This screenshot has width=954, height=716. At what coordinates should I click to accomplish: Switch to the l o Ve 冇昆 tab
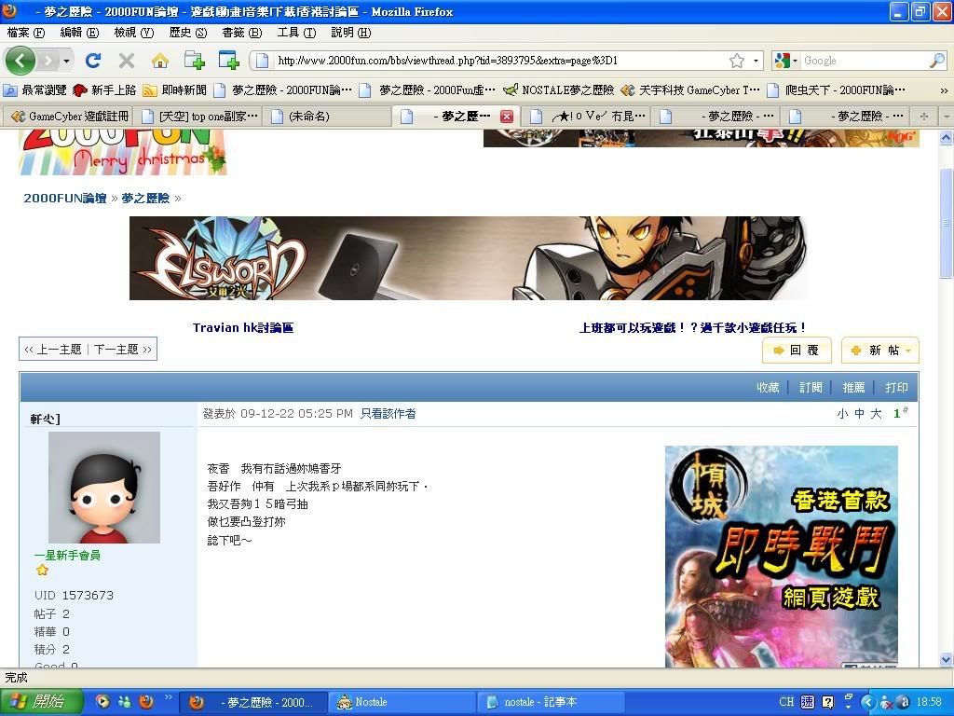point(586,116)
